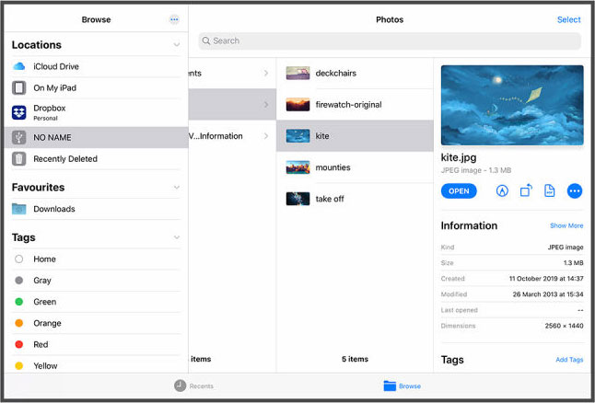This screenshot has height=403, width=595.
Task: Click the mounties thumbnail
Action: click(x=297, y=167)
